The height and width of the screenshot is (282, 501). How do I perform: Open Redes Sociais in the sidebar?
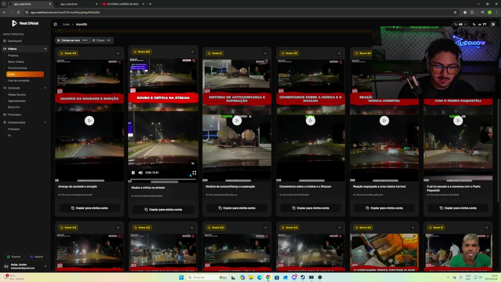click(17, 95)
